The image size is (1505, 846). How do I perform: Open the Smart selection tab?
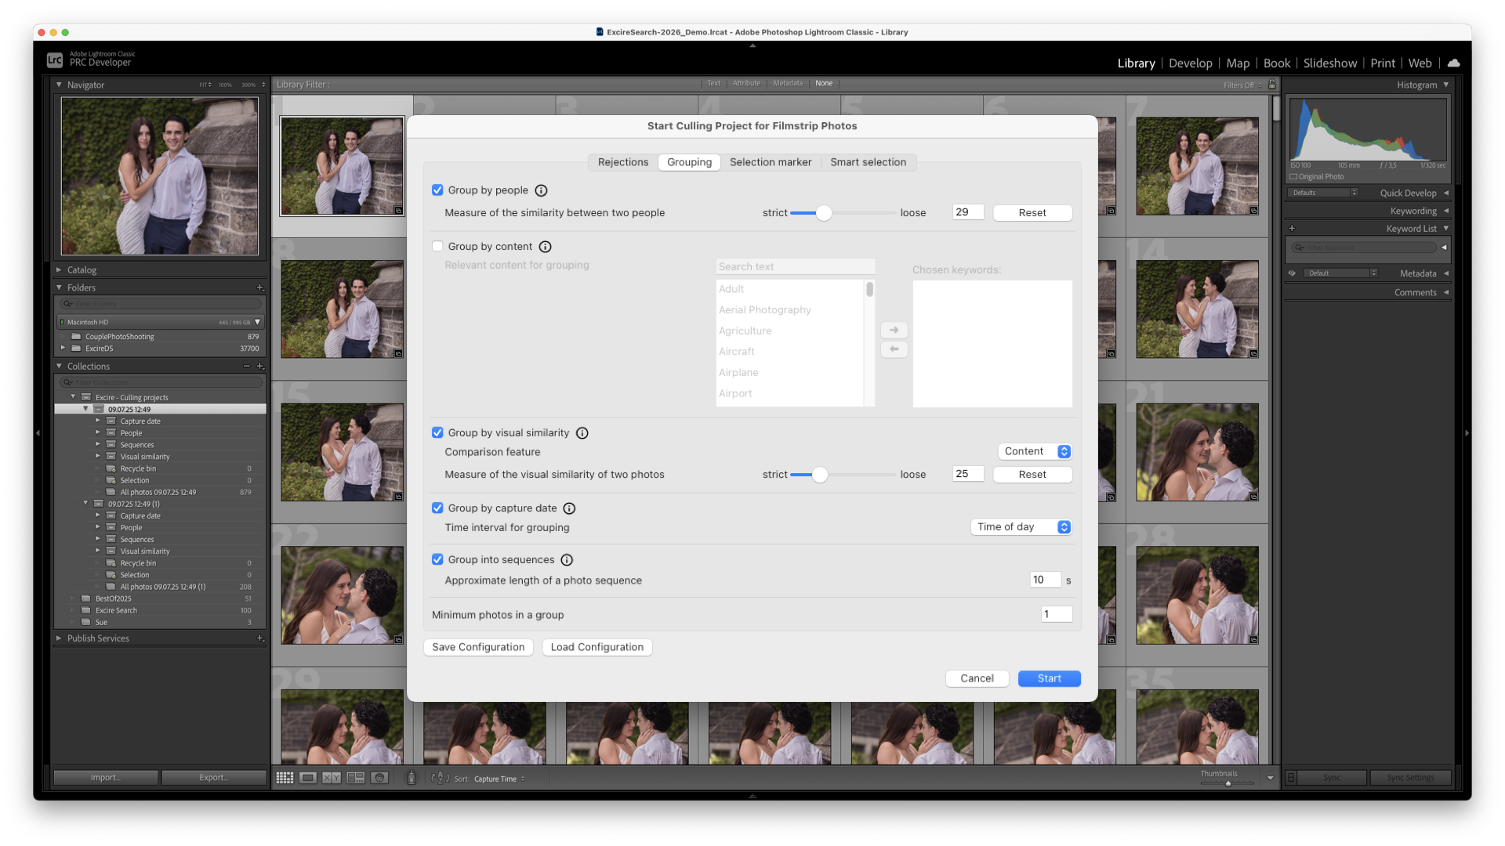868,162
